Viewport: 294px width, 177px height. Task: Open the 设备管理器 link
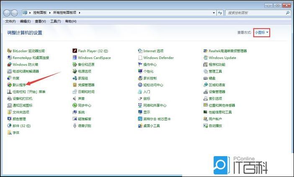217,92
